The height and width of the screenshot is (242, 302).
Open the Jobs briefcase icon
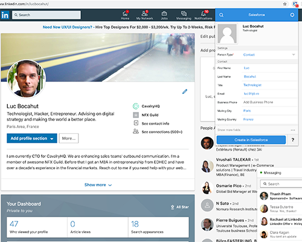164,13
